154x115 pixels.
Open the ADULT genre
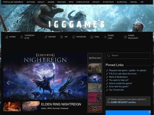coord(41,2)
